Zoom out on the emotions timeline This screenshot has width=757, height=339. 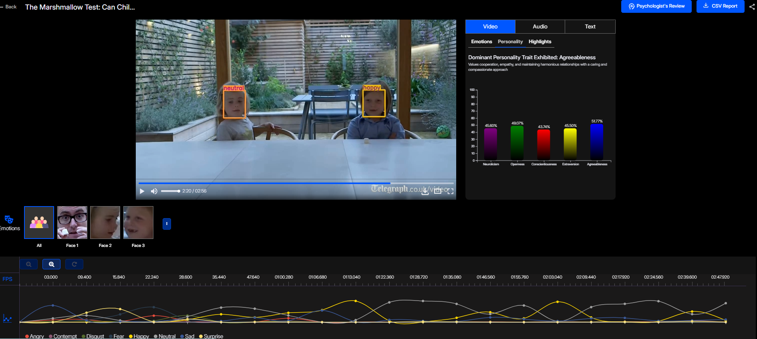(29, 264)
